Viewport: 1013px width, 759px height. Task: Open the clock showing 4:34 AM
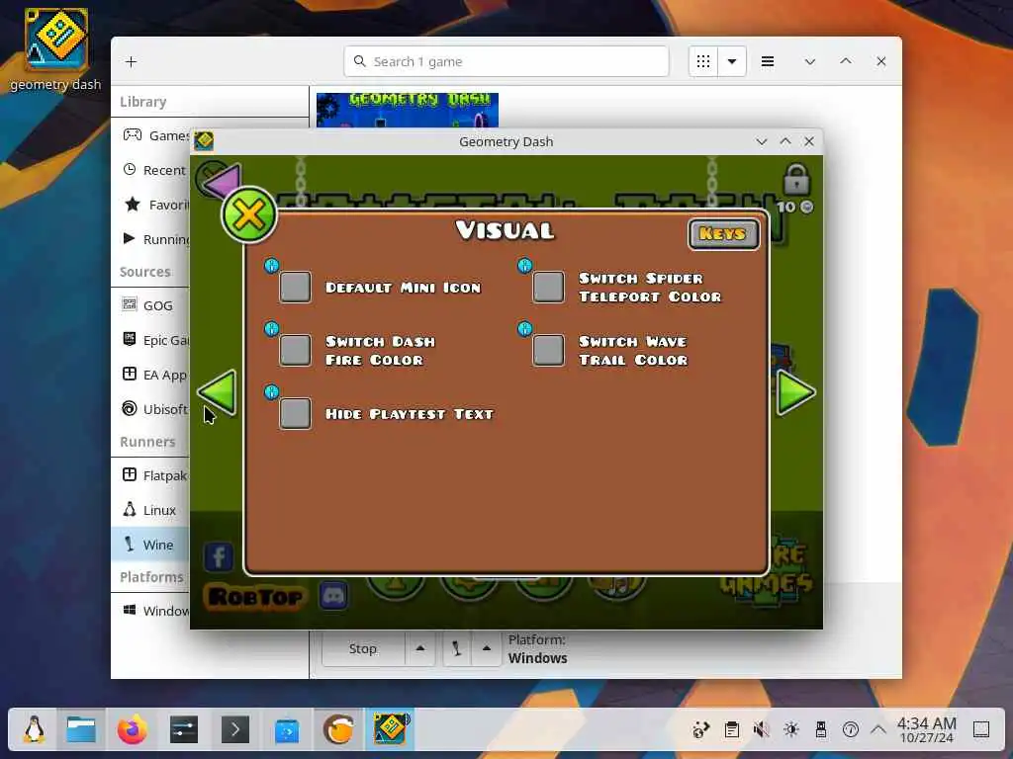926,730
